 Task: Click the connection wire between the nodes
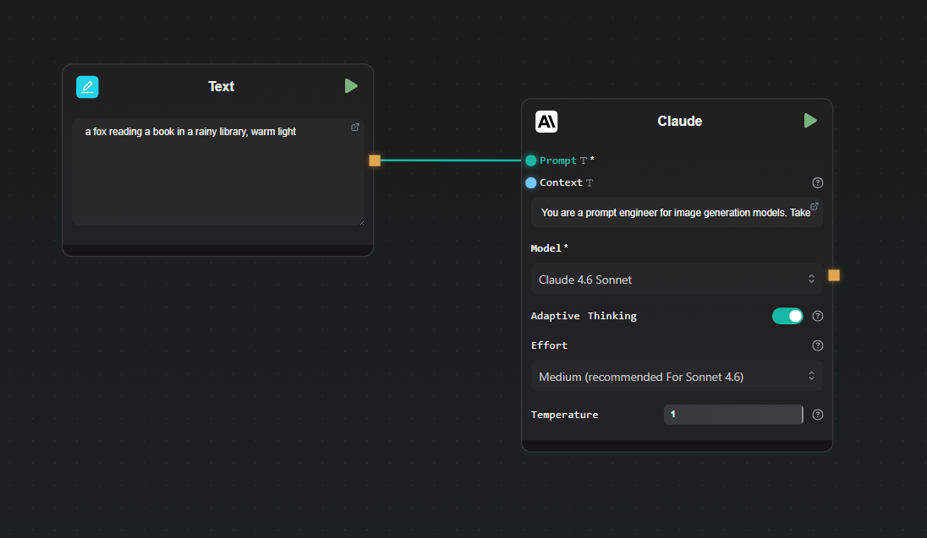[453, 160]
